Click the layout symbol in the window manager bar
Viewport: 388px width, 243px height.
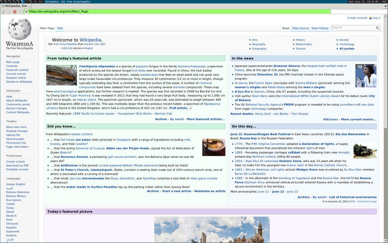coord(41,2)
